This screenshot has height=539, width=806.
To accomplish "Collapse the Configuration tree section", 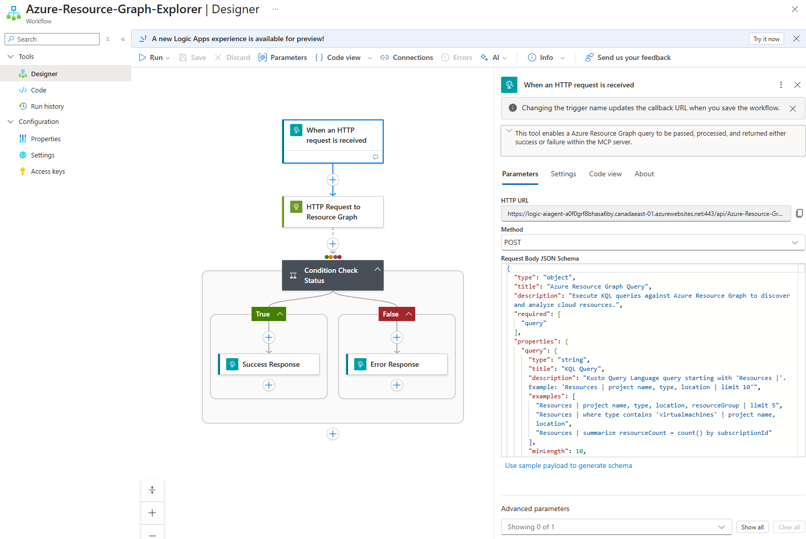I will (11, 122).
